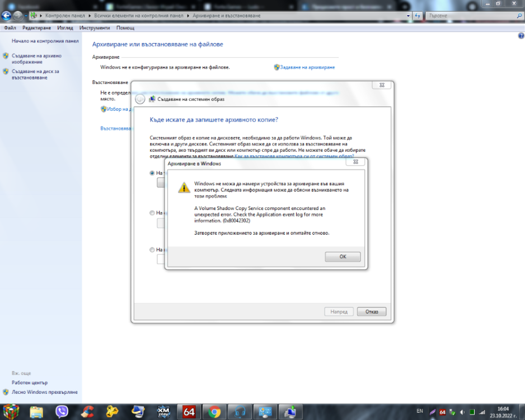Open 'Лесно Windows прехвърляне' link
The height and width of the screenshot is (420, 525).
click(45, 392)
